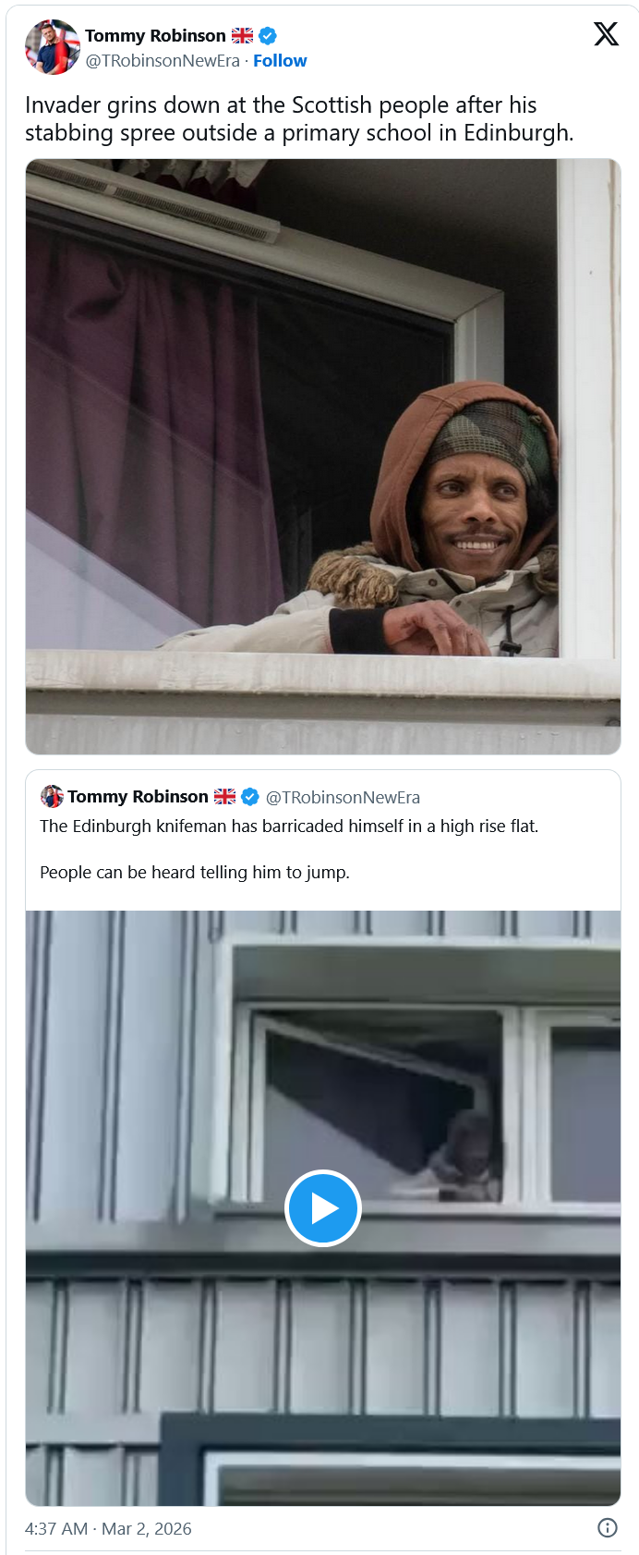Click the UK flag in the quoted post

[224, 797]
